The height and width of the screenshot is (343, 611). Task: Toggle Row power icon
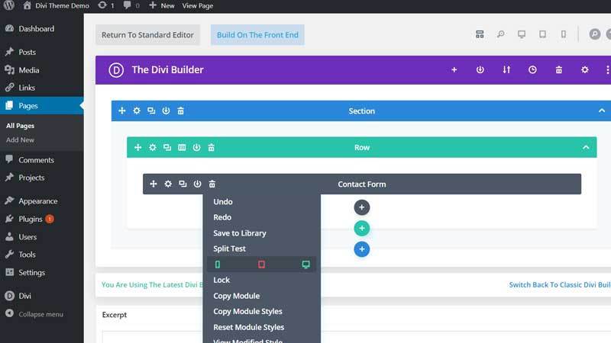tap(196, 147)
